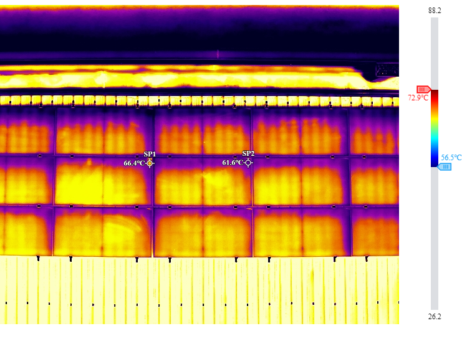Viewport: 462px width, 346px height.
Task: Select the SP1 spot measurement marker
Action: coord(150,163)
